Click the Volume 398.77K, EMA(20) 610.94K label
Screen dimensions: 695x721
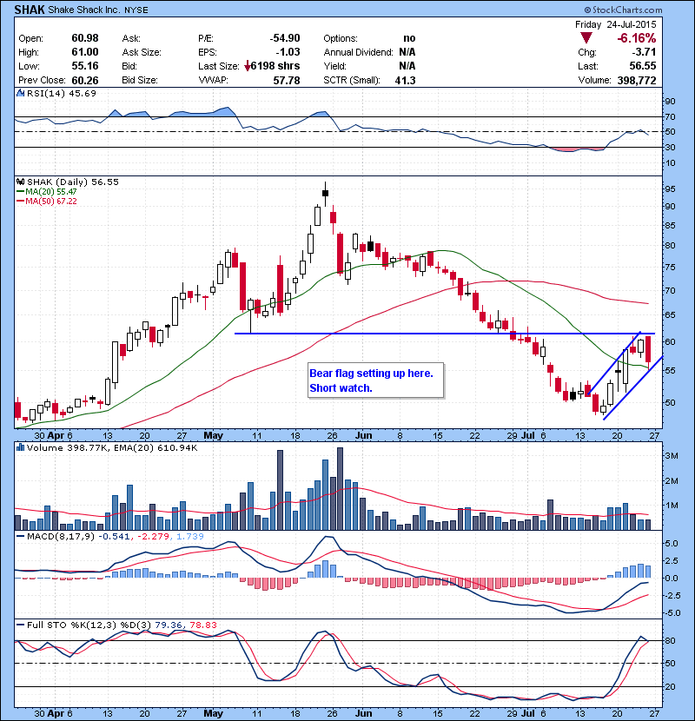(x=112, y=448)
